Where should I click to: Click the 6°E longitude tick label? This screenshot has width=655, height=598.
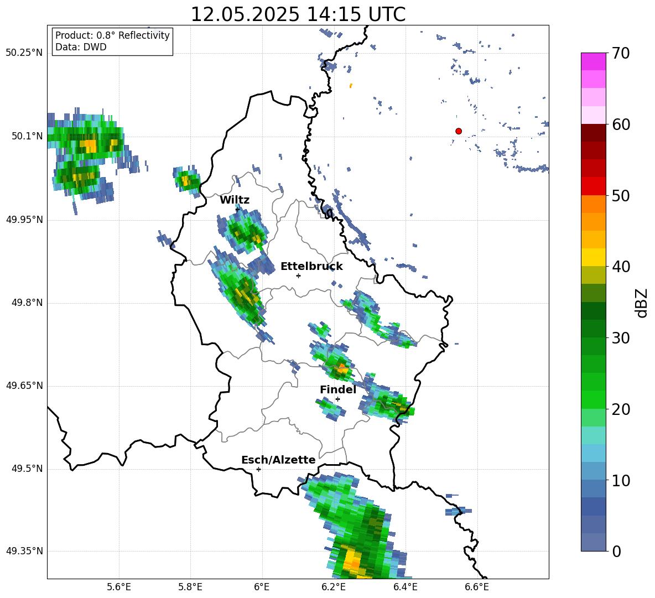click(262, 587)
